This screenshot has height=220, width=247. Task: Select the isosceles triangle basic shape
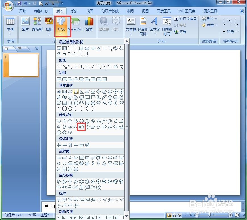pos(76,91)
